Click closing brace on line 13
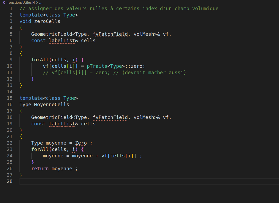Screen dimensions: 279x203 pyautogui.click(x=21, y=85)
